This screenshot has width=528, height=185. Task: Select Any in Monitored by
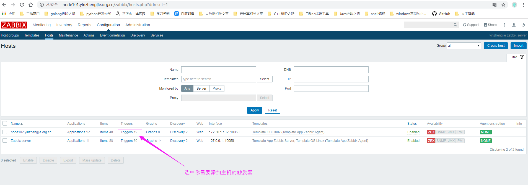[187, 88]
